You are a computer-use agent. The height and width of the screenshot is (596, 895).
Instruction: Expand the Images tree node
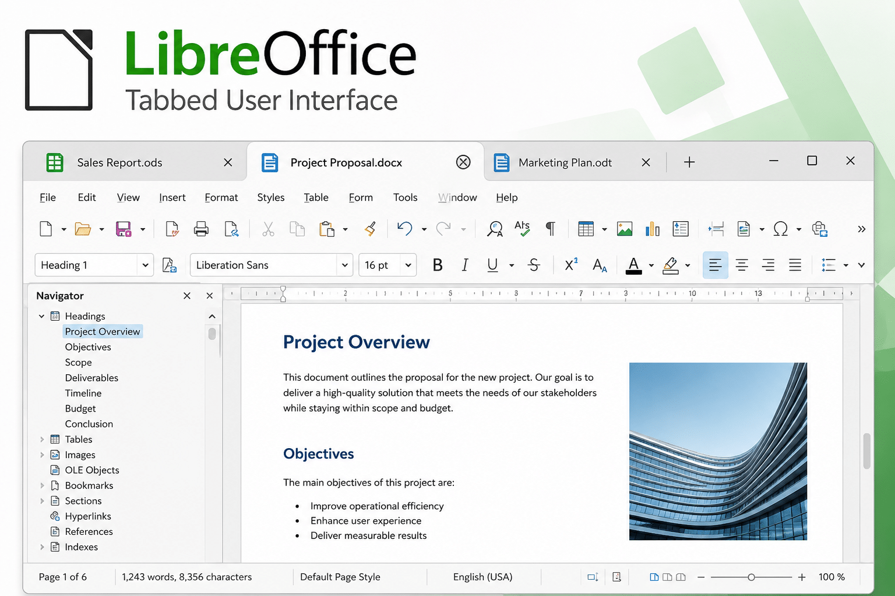coord(42,455)
